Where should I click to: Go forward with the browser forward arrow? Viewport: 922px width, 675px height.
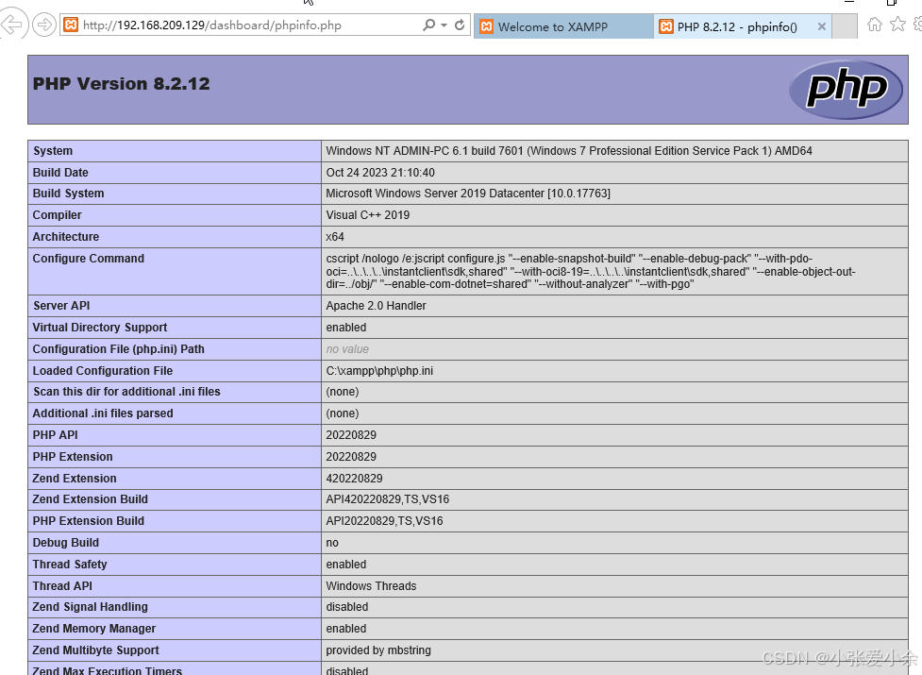pos(43,25)
